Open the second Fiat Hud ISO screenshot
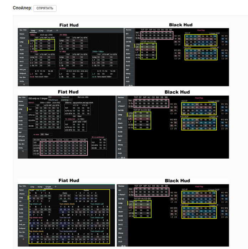This screenshot has height=249, width=248. 67,127
